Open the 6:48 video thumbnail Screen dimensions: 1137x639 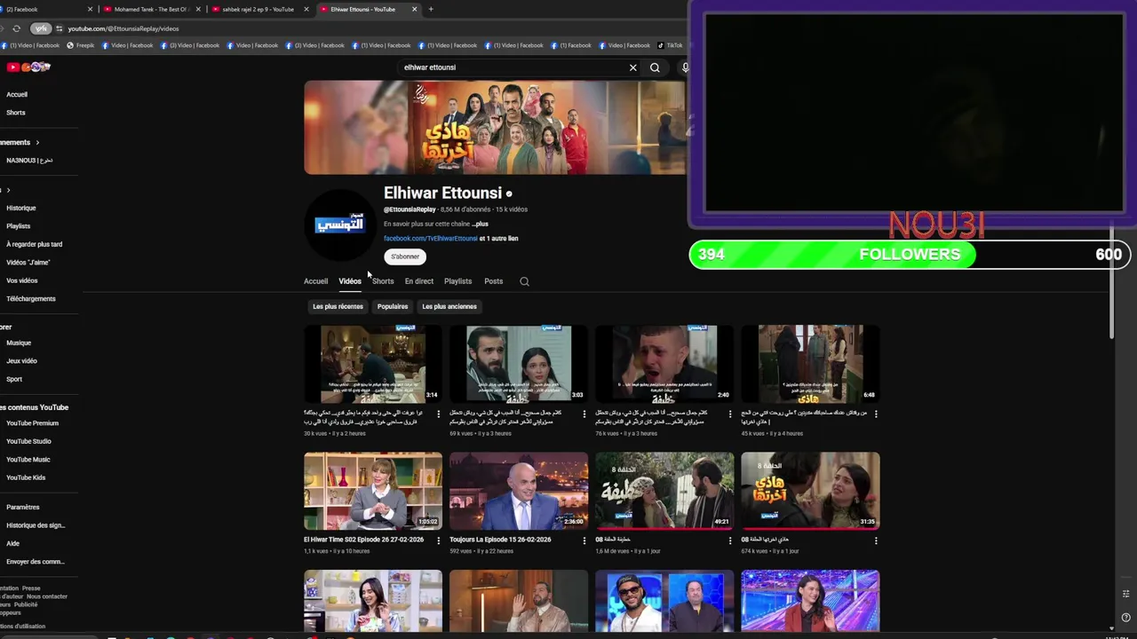click(x=810, y=364)
